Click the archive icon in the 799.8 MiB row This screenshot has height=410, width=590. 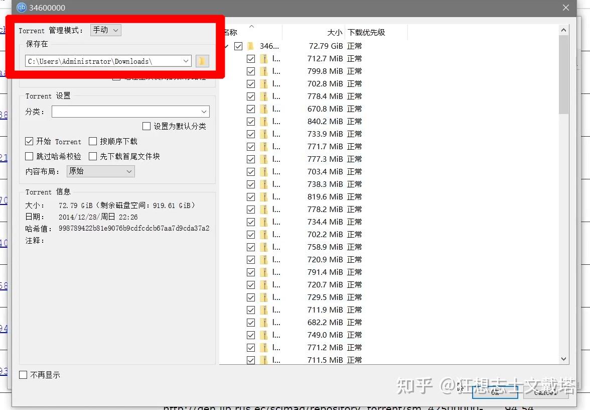pos(264,71)
